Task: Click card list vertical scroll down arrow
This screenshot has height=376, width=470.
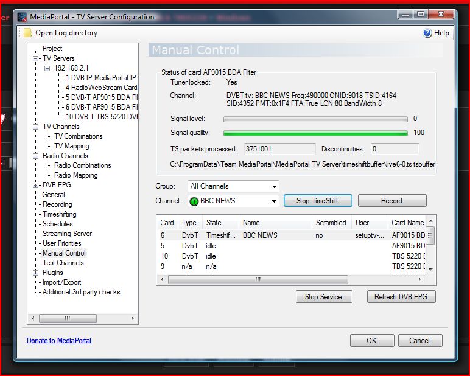Action: coord(430,269)
